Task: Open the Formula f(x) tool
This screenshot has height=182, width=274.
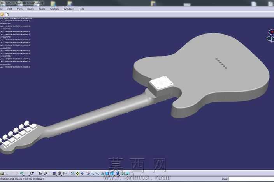Action: pyautogui.click(x=40, y=173)
